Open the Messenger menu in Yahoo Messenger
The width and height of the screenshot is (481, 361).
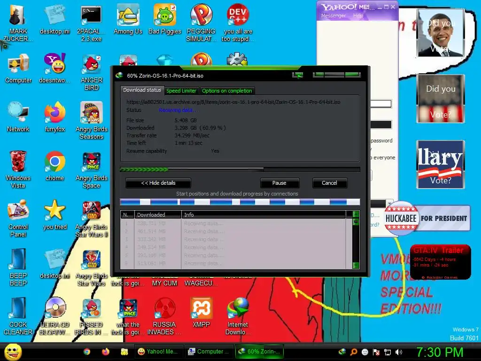point(333,16)
